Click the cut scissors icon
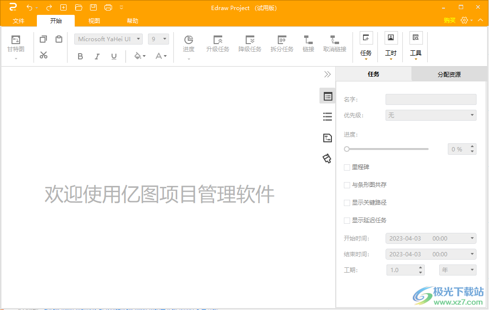Image resolution: width=489 pixels, height=310 pixels. click(44, 56)
